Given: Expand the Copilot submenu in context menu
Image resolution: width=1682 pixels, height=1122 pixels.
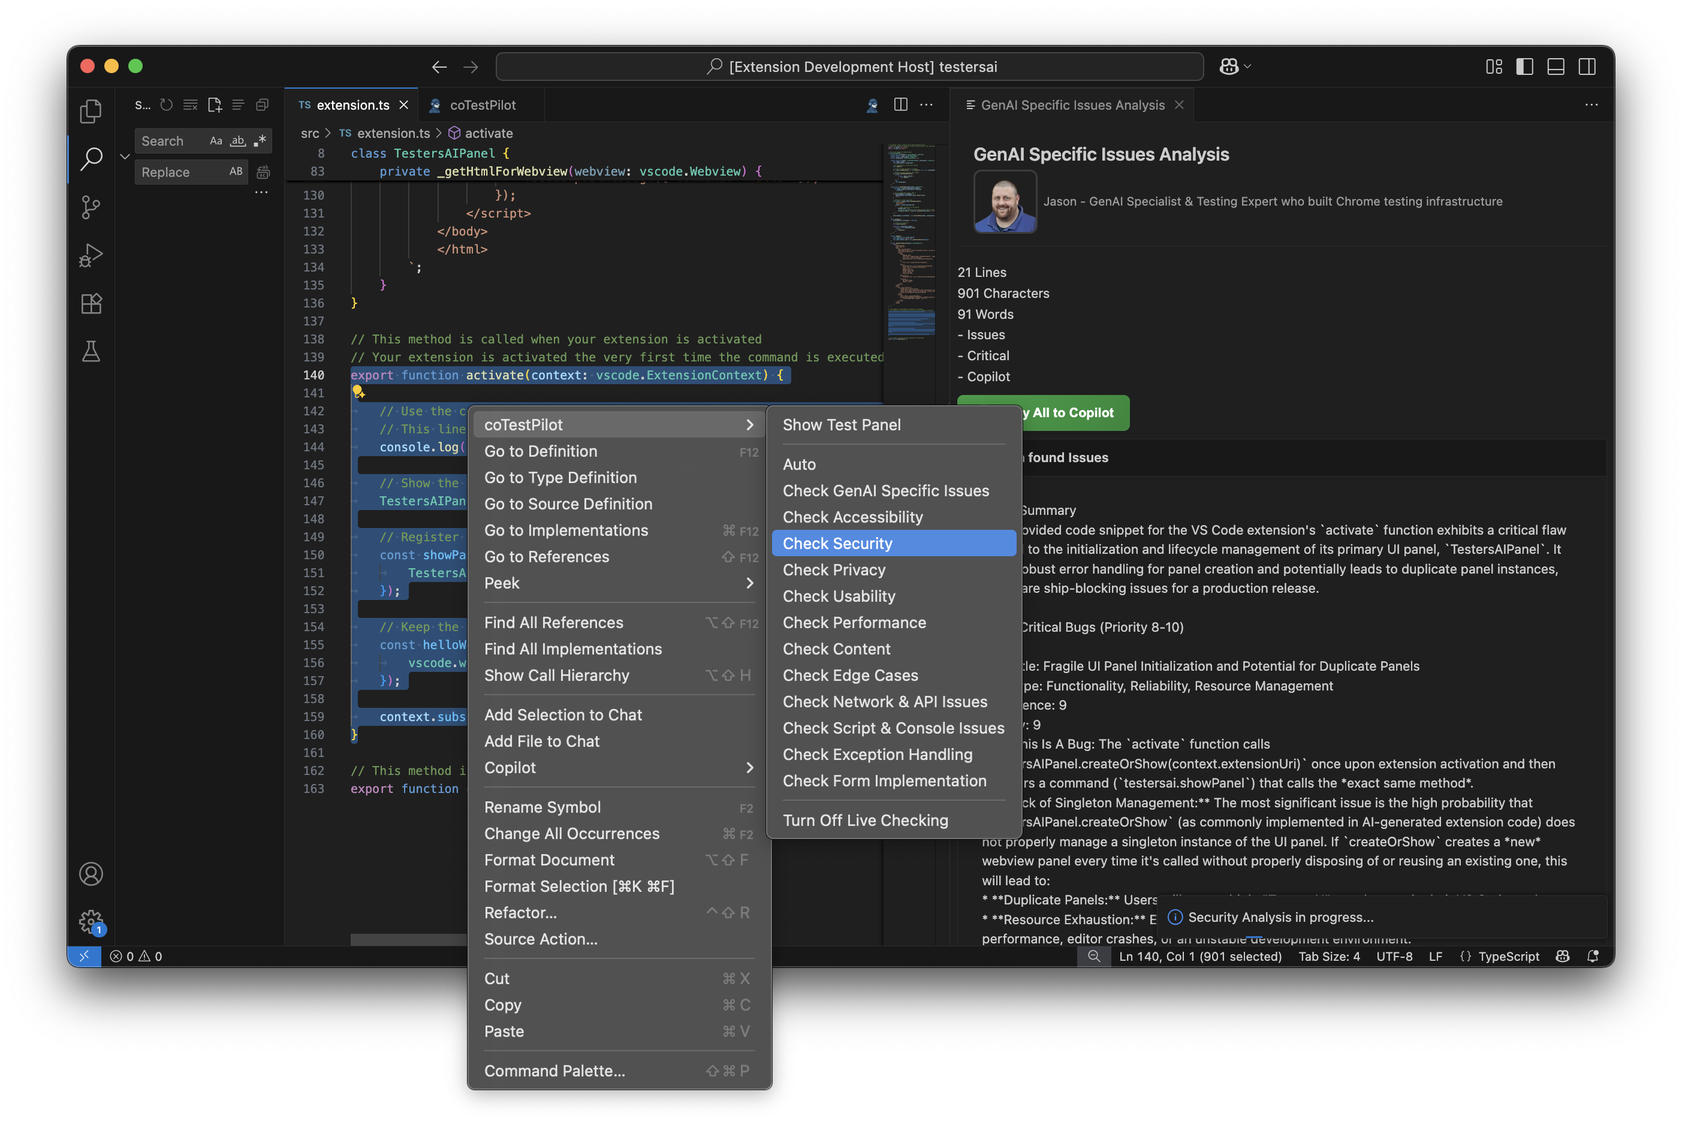Looking at the screenshot, I should coord(619,767).
